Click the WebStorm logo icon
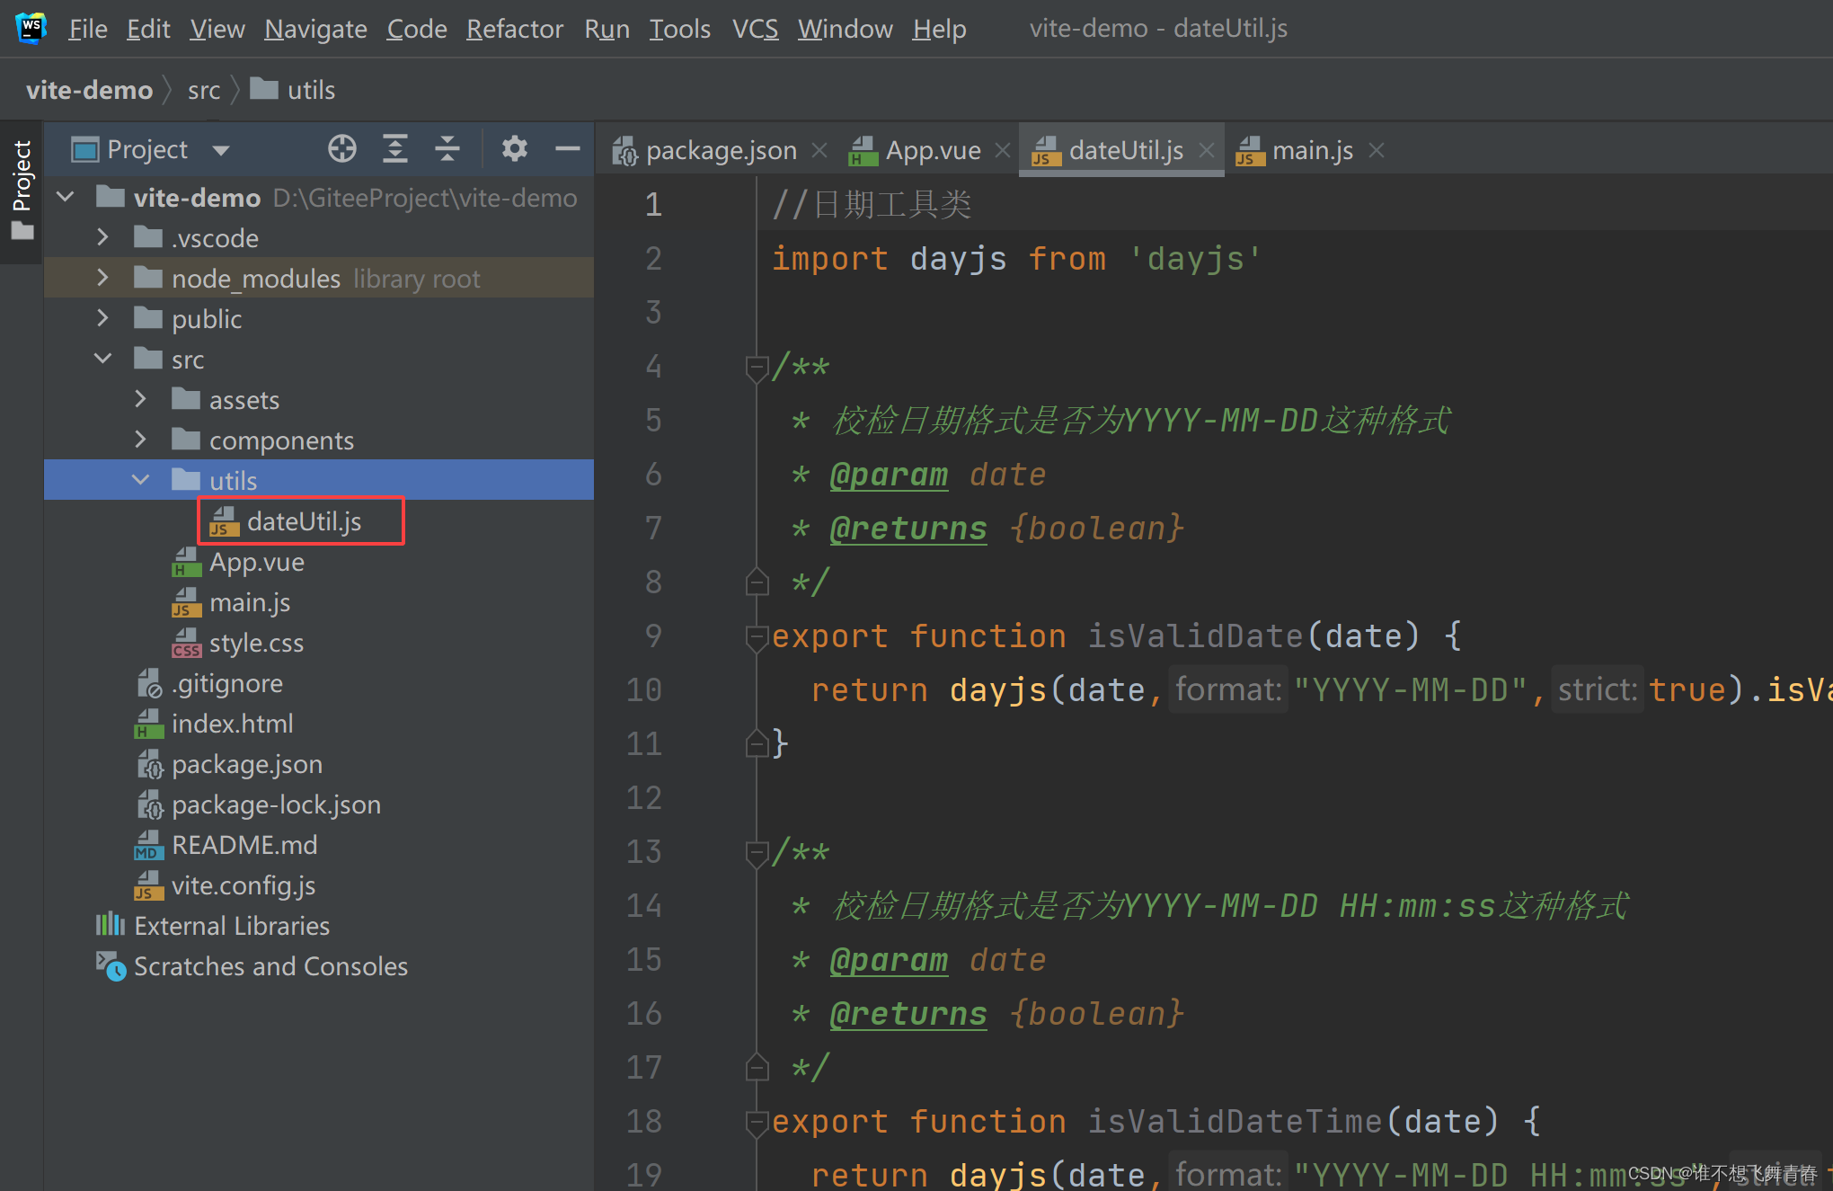 [x=31, y=27]
